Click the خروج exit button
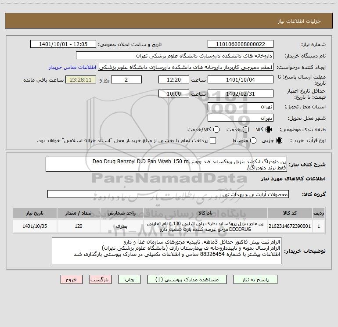 click(72, 280)
